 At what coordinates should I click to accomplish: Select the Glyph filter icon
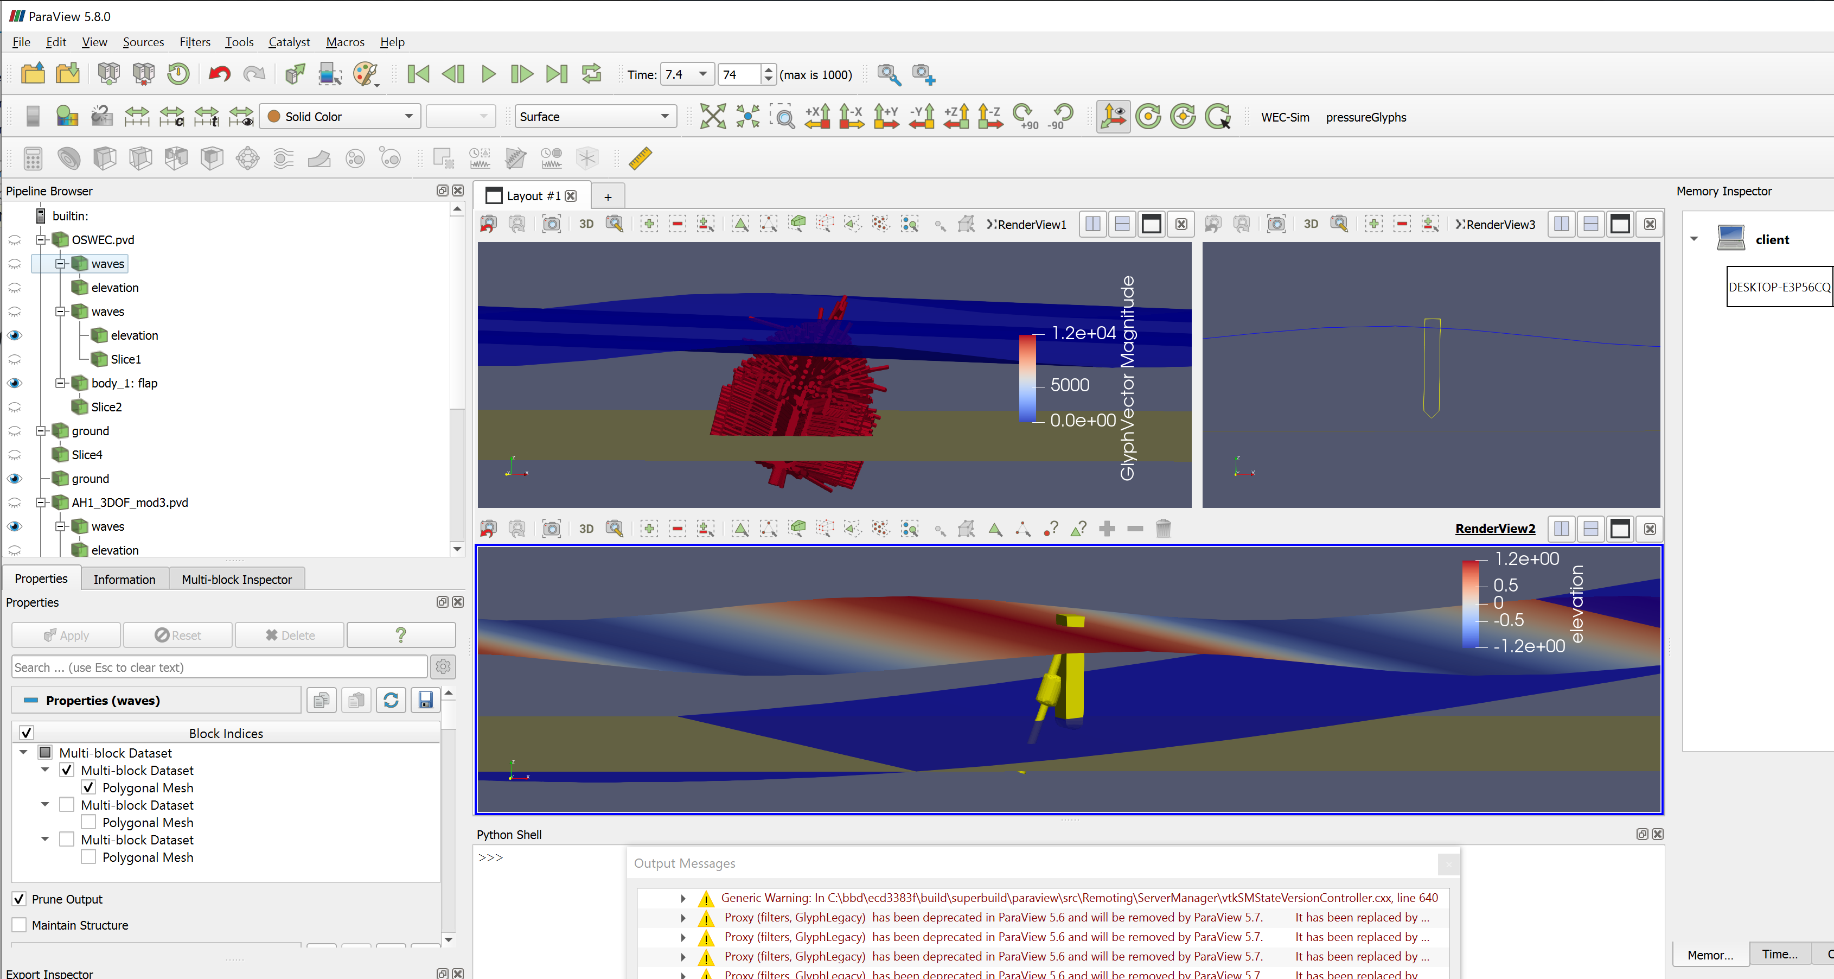point(247,158)
